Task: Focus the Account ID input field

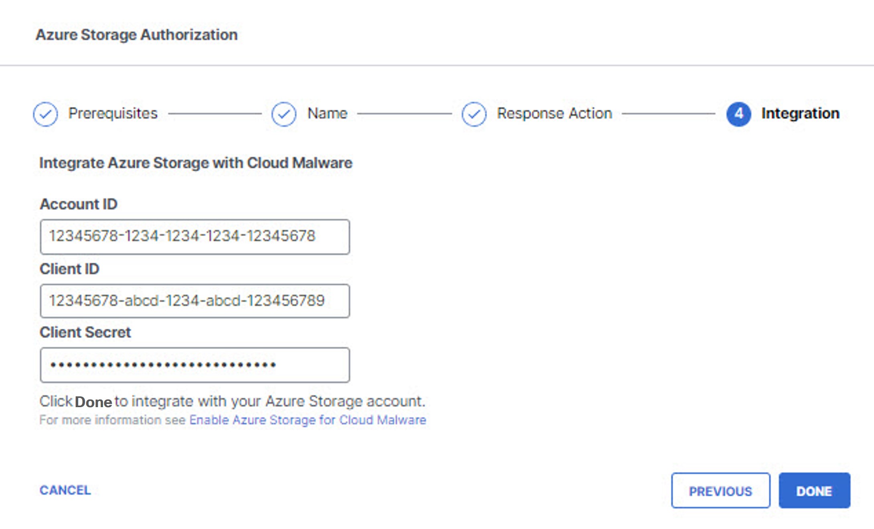Action: click(x=195, y=237)
